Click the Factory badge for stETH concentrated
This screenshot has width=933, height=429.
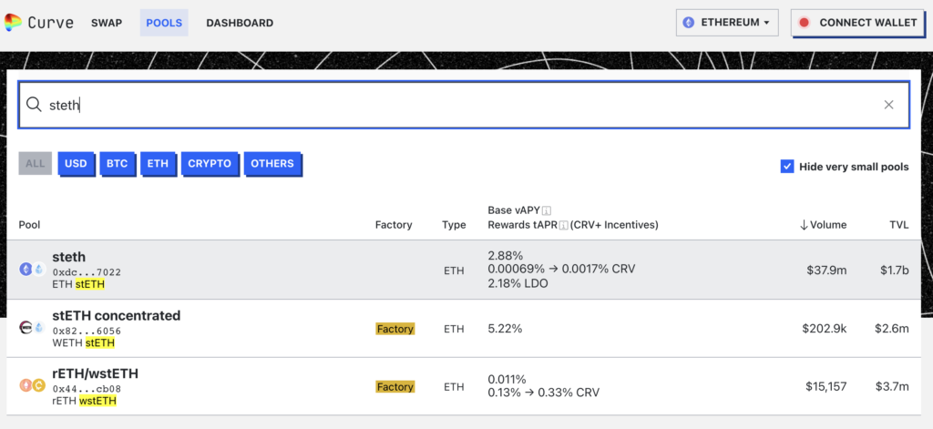[395, 329]
